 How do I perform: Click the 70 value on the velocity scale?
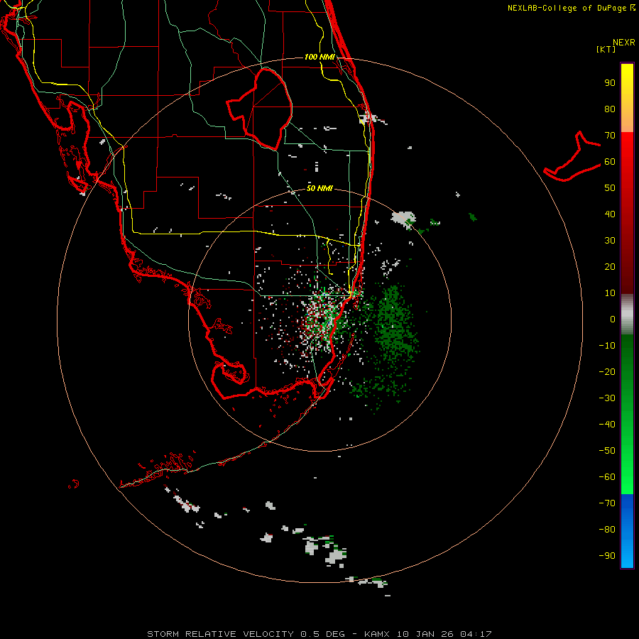[x=610, y=136]
